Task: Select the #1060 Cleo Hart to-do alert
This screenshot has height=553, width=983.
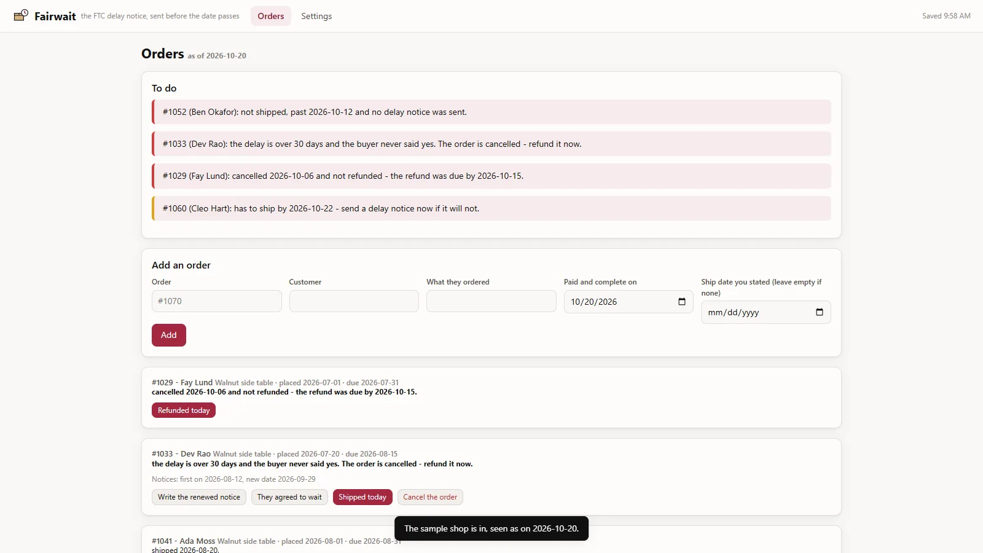Action: [x=491, y=208]
